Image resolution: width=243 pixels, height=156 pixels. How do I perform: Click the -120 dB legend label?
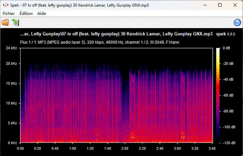point(229,143)
